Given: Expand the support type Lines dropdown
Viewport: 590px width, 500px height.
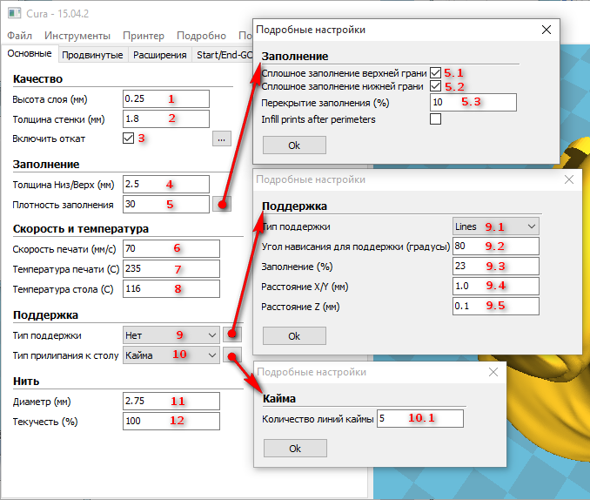Looking at the screenshot, I should [x=495, y=226].
